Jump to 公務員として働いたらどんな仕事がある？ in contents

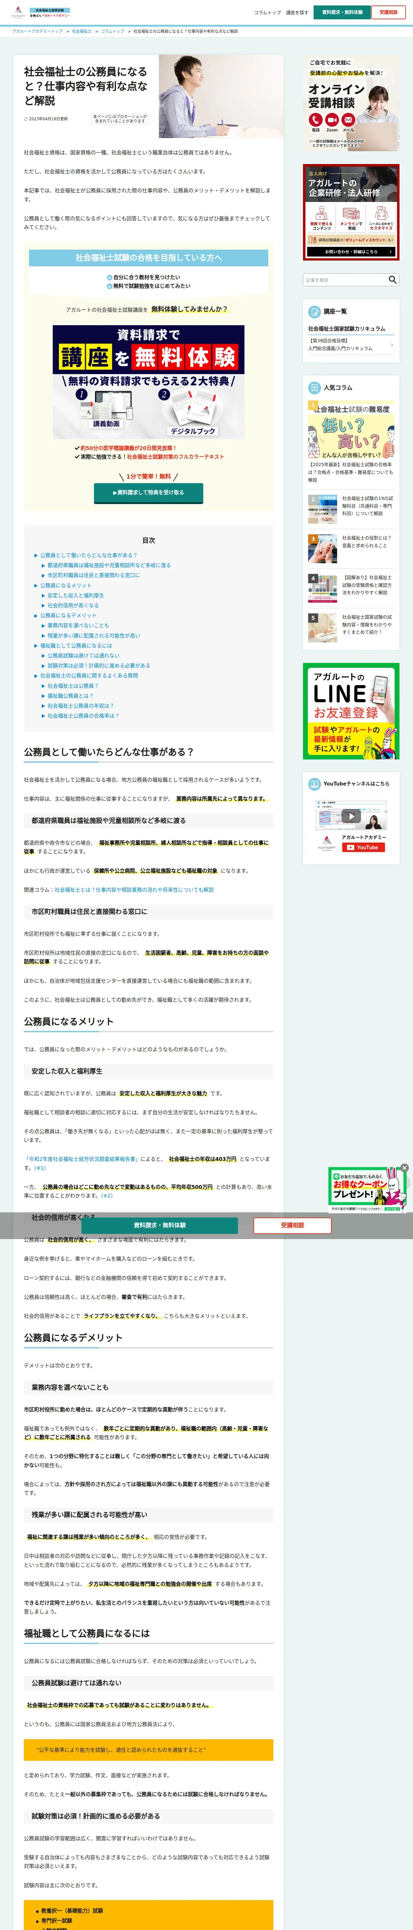(x=88, y=555)
